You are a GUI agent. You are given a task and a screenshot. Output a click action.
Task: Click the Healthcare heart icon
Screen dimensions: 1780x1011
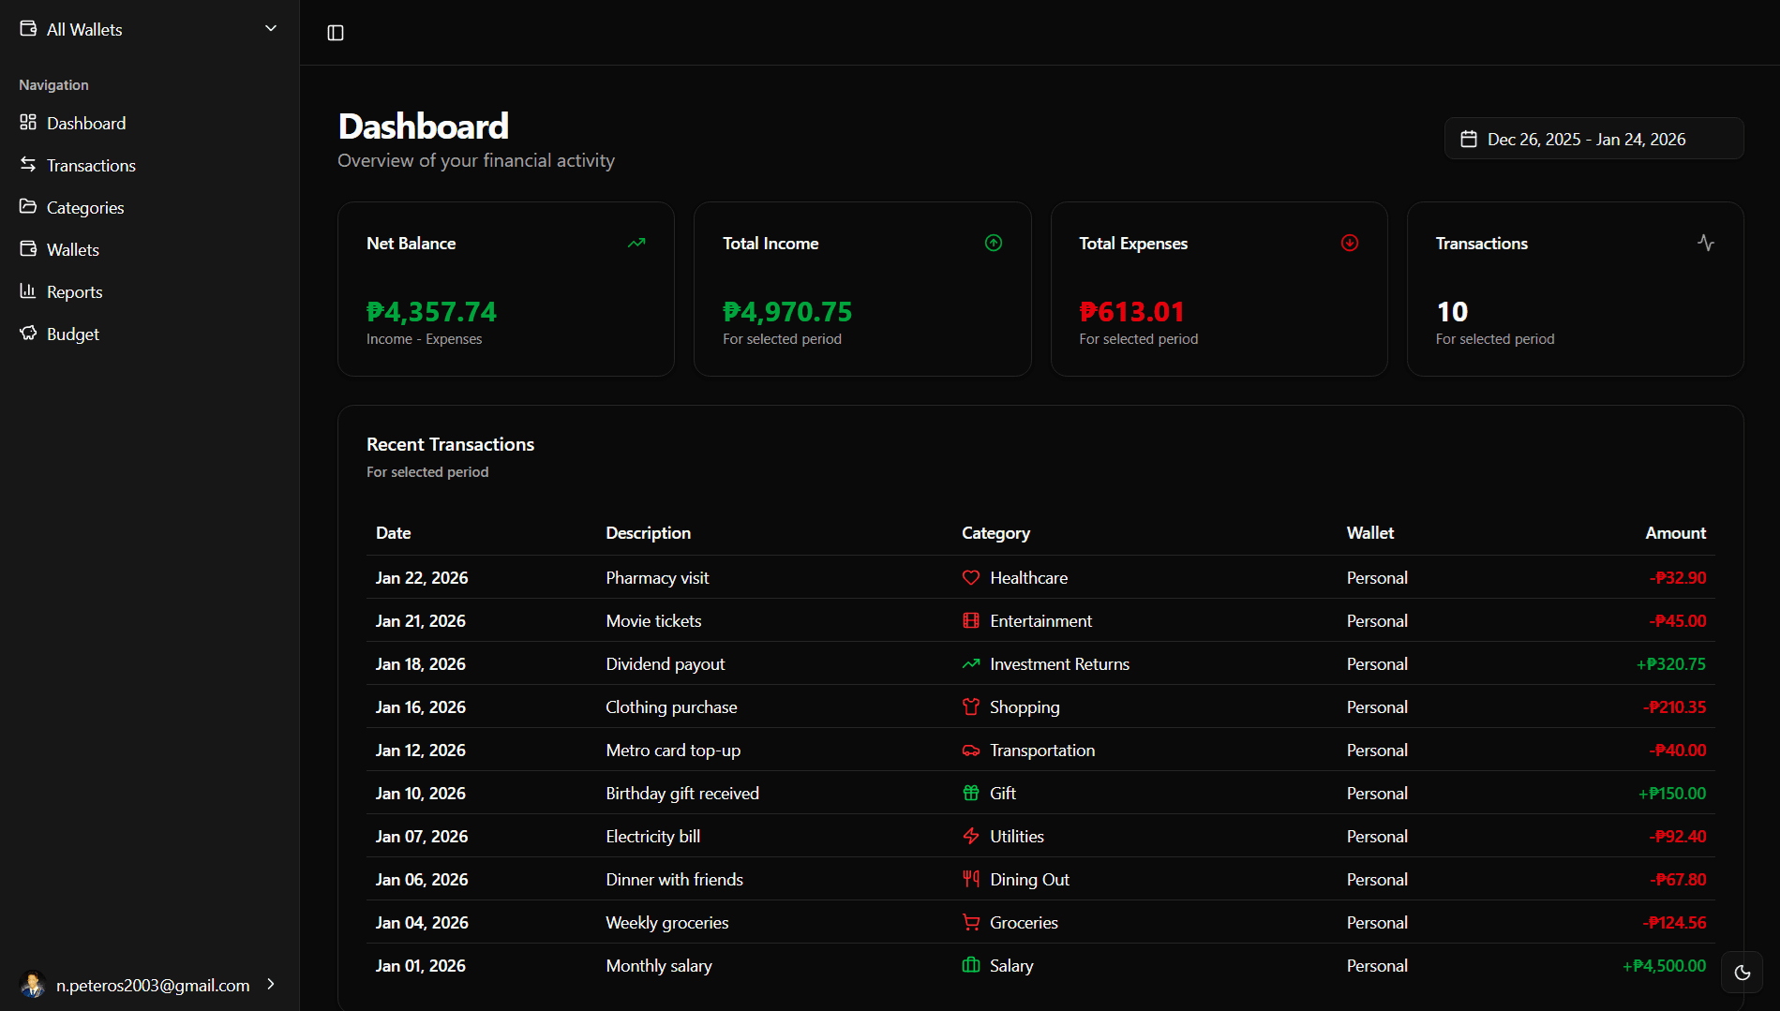point(971,577)
